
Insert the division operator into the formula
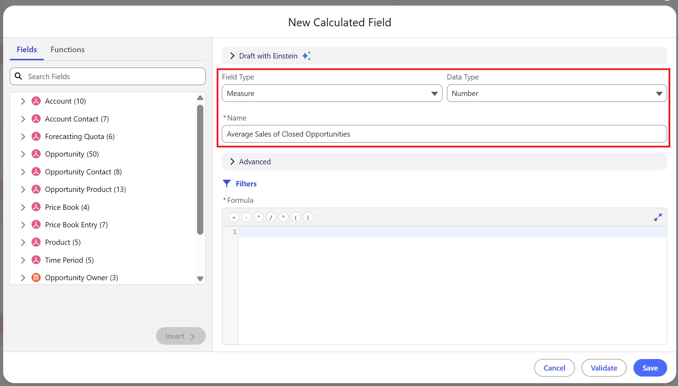[x=271, y=217]
